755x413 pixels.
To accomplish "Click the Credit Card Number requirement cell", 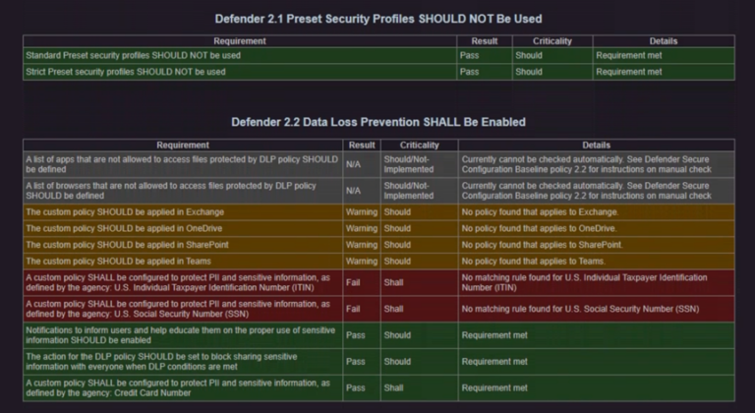I will (182, 388).
